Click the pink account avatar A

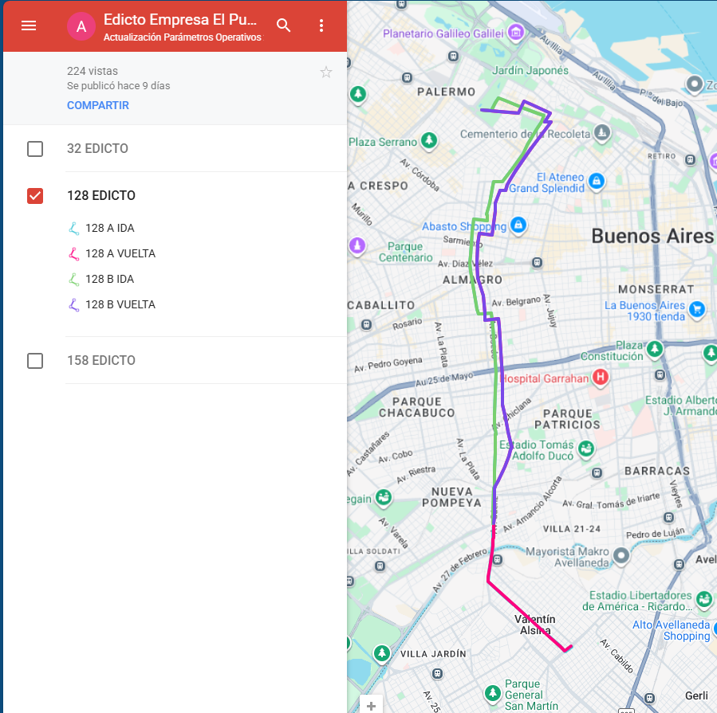point(81,26)
